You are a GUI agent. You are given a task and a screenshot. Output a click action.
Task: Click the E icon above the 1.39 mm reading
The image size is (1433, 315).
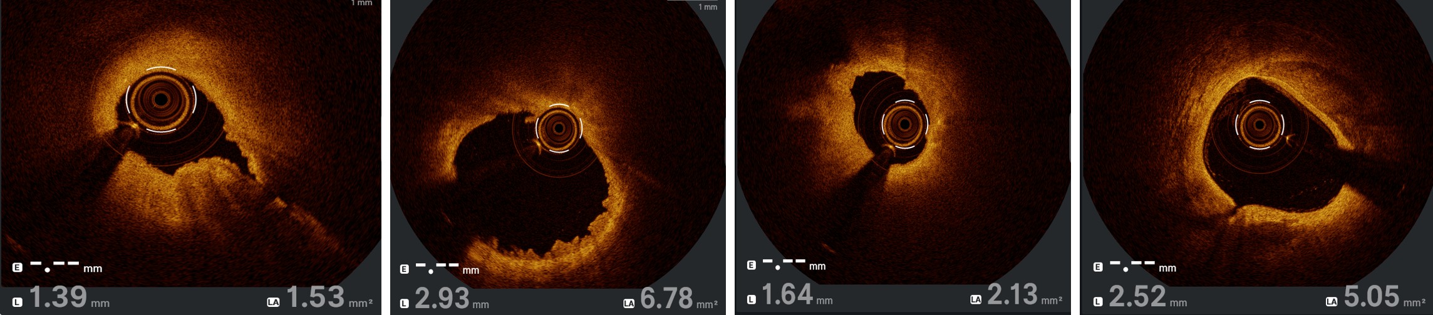pyautogui.click(x=18, y=267)
